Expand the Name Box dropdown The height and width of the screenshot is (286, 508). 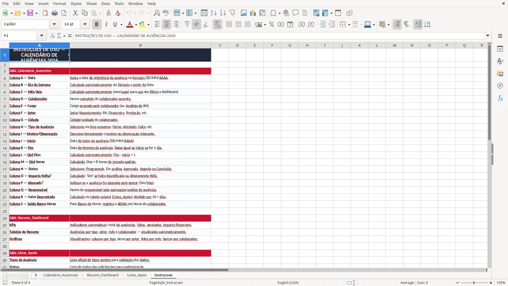[41, 36]
